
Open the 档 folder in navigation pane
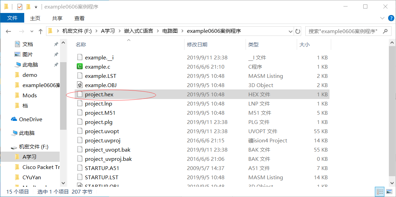coord(25,106)
